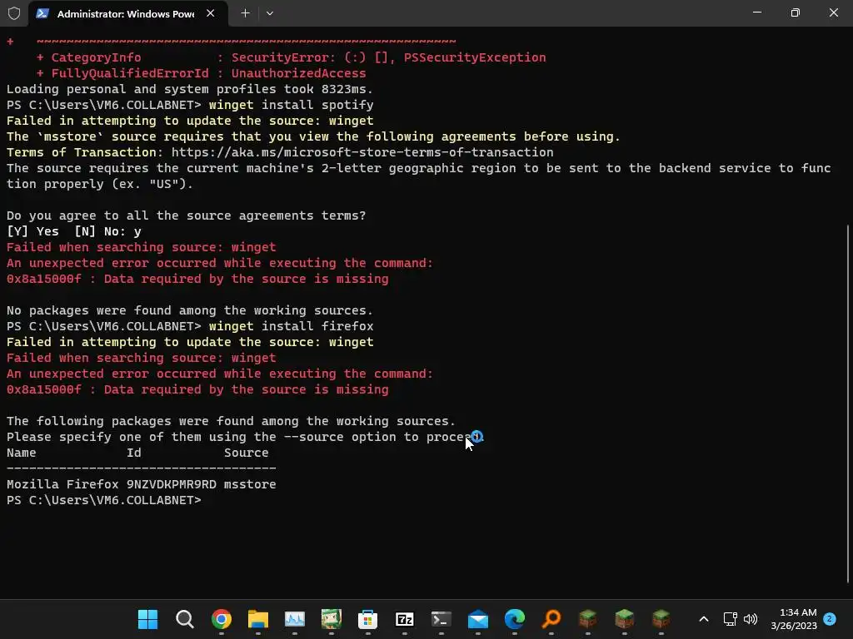This screenshot has height=639, width=853.
Task: Launch 7-Zip from taskbar
Action: click(x=405, y=619)
